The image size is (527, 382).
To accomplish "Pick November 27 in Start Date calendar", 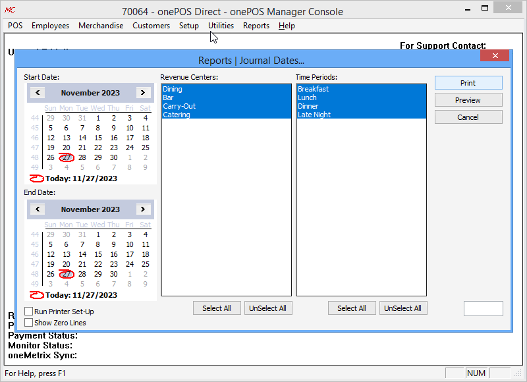I will coord(67,157).
